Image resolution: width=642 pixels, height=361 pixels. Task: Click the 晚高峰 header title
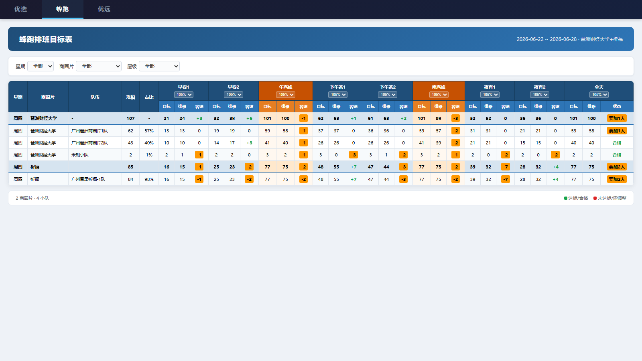(x=439, y=87)
